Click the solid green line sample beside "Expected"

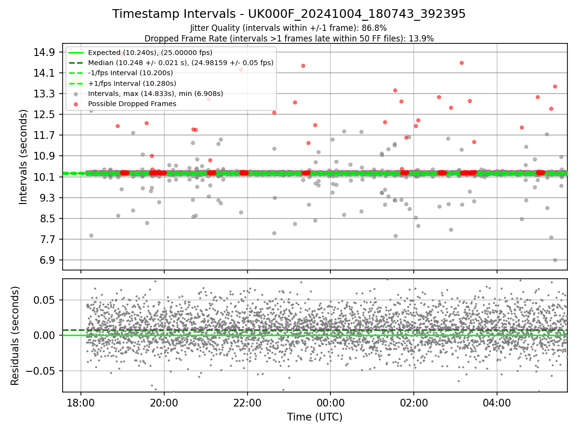click(x=76, y=53)
